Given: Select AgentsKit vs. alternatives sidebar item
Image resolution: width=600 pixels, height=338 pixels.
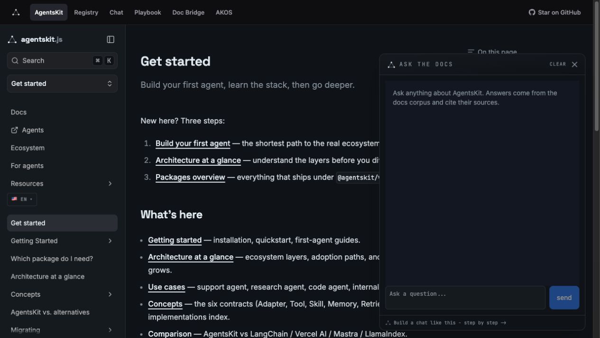Looking at the screenshot, I should [50, 312].
